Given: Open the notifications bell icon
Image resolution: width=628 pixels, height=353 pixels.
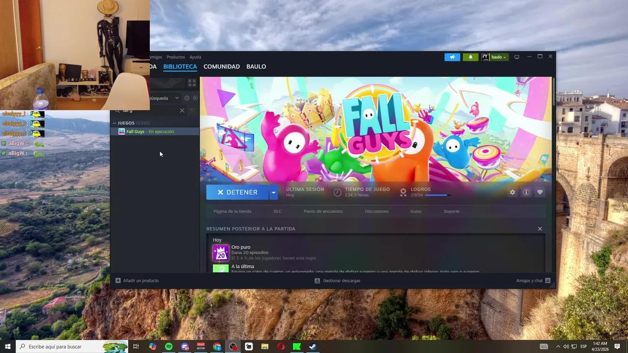Looking at the screenshot, I should coord(470,57).
